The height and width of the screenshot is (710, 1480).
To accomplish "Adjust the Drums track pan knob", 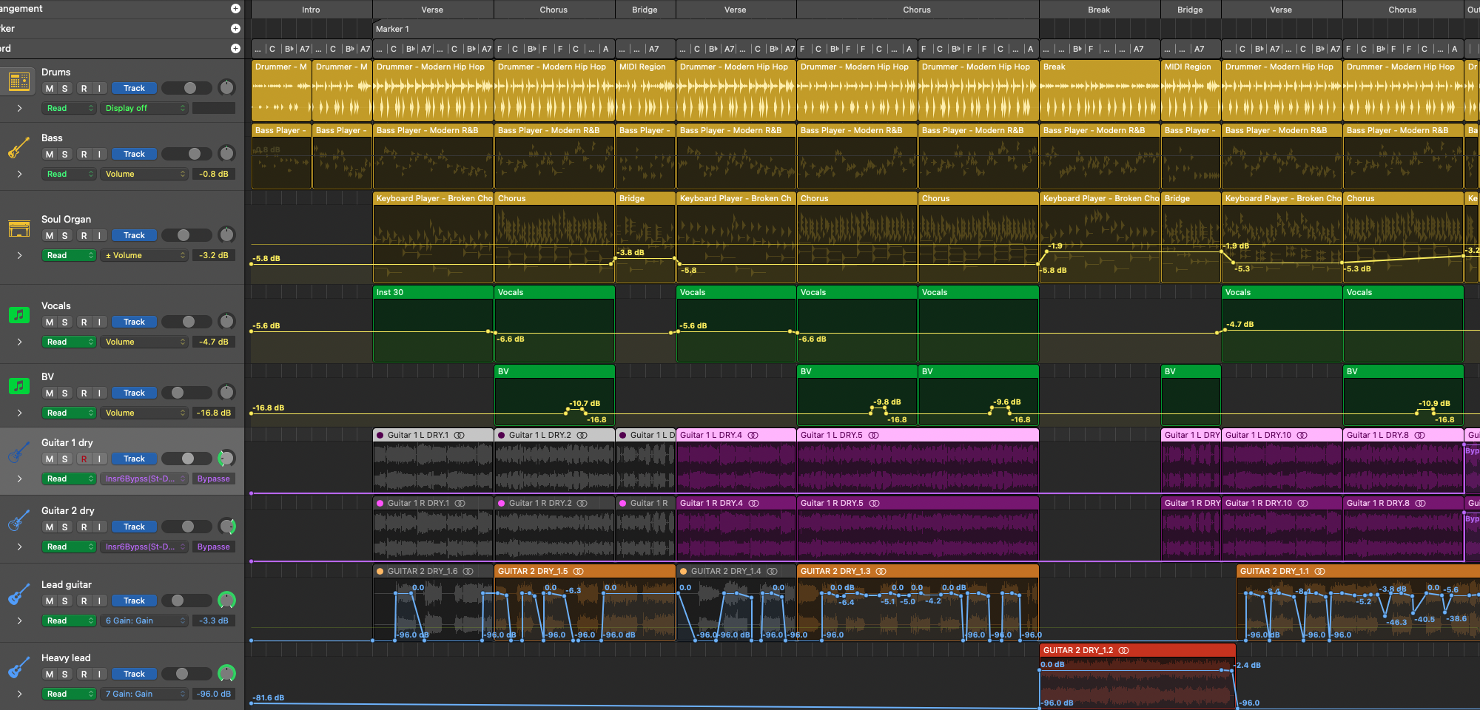I will [x=227, y=88].
